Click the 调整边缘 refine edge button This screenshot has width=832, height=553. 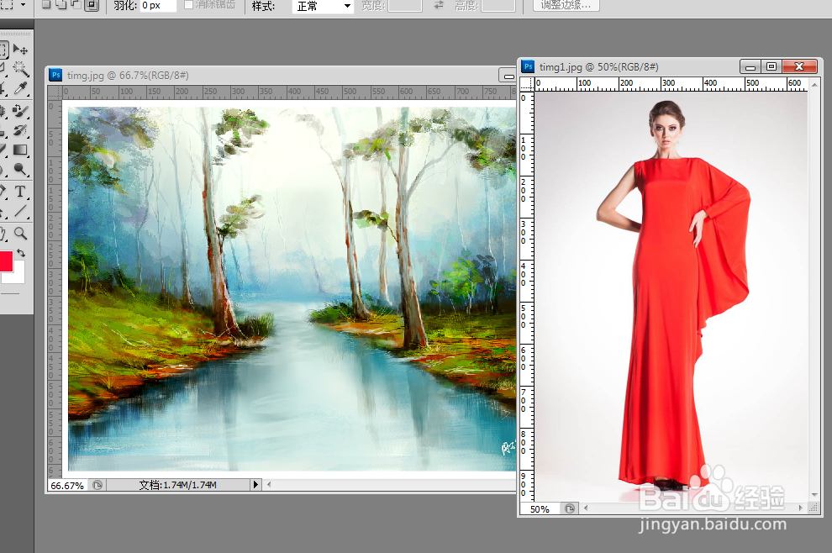[x=566, y=5]
